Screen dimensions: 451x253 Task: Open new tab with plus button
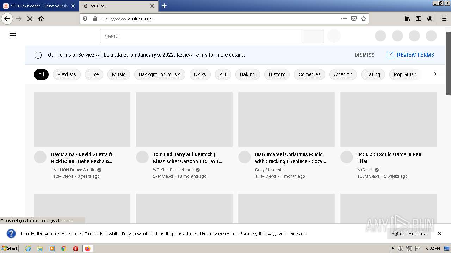coord(164,6)
